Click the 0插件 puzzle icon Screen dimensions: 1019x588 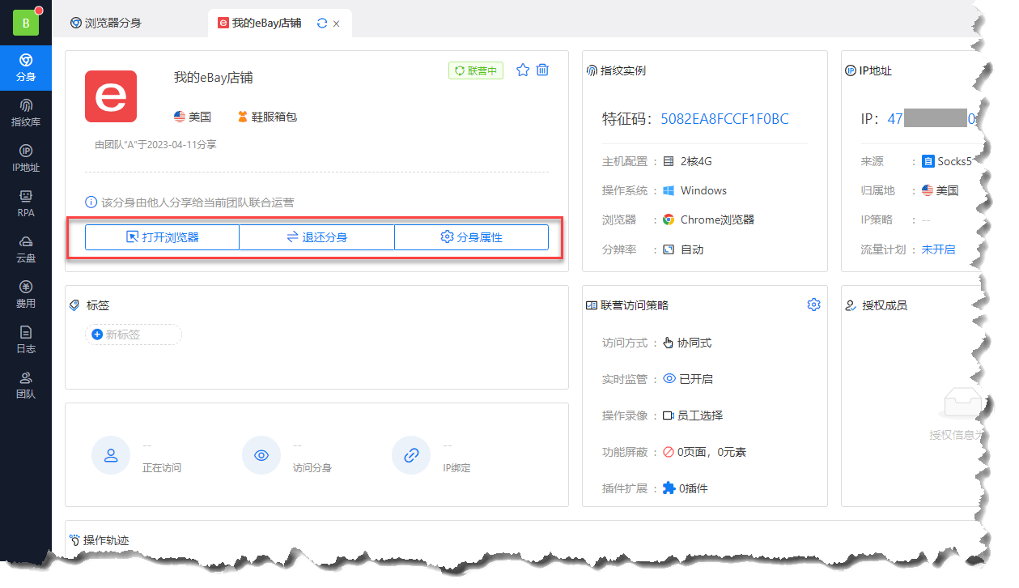pos(669,488)
